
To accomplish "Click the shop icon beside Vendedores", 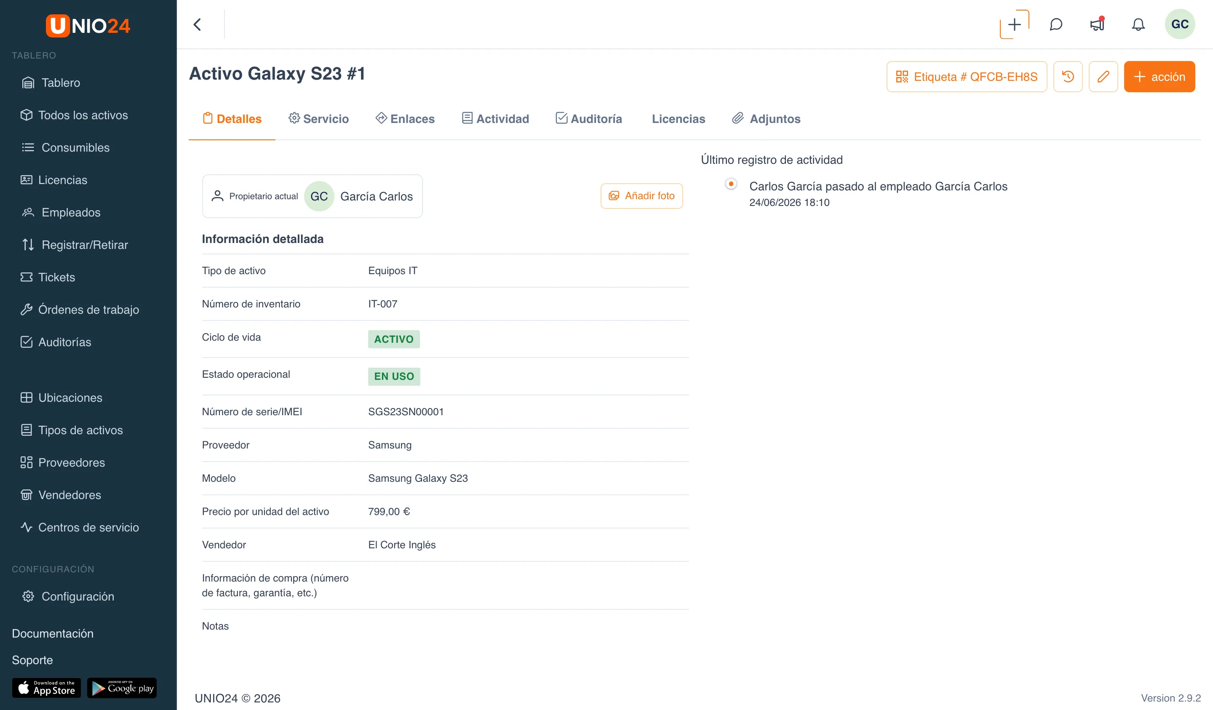I will [x=27, y=495].
